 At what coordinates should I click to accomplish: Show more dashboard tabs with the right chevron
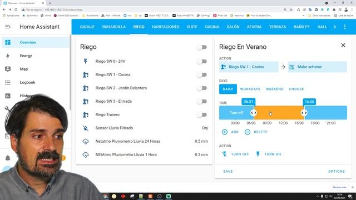click(x=335, y=27)
